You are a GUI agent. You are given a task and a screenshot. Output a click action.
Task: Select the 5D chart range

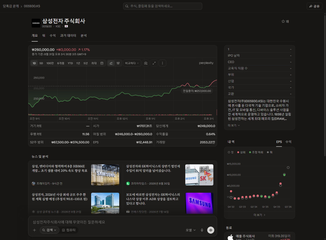(x=41, y=63)
